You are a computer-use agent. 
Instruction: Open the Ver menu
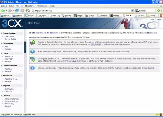[18, 6]
